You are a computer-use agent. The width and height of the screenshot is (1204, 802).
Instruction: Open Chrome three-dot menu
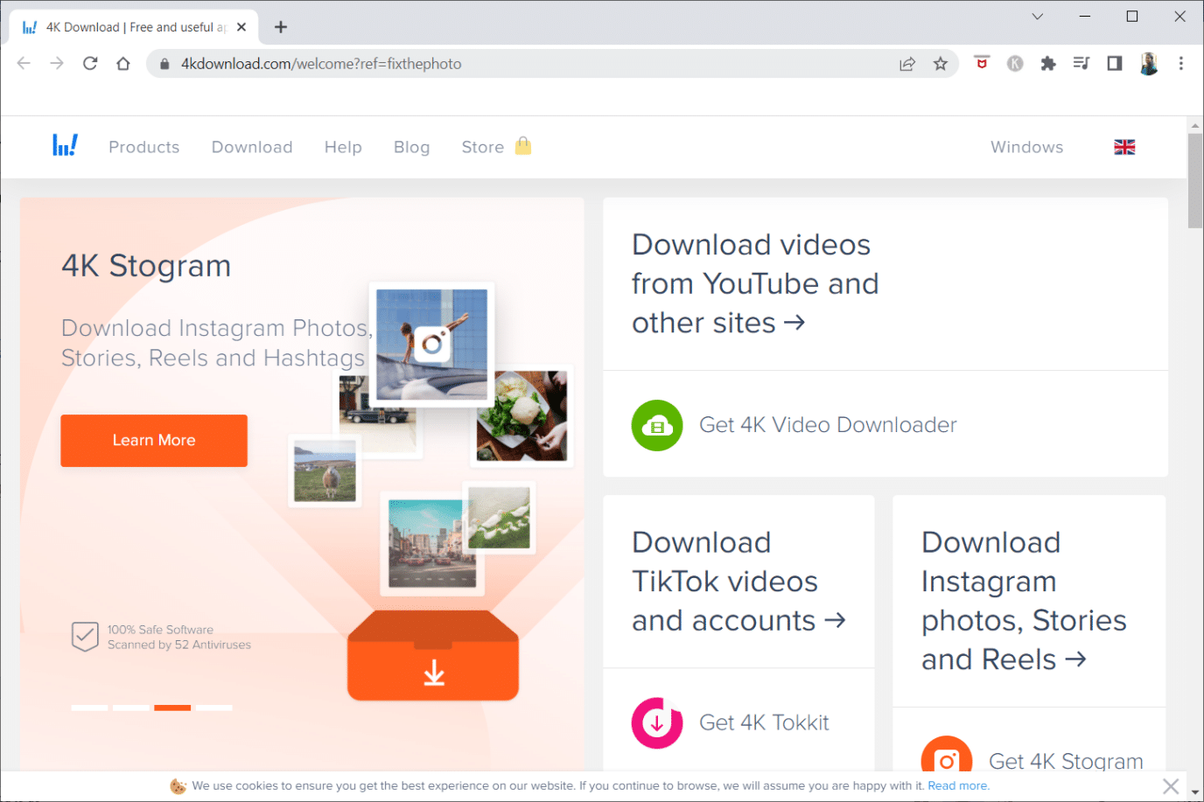pos(1181,63)
